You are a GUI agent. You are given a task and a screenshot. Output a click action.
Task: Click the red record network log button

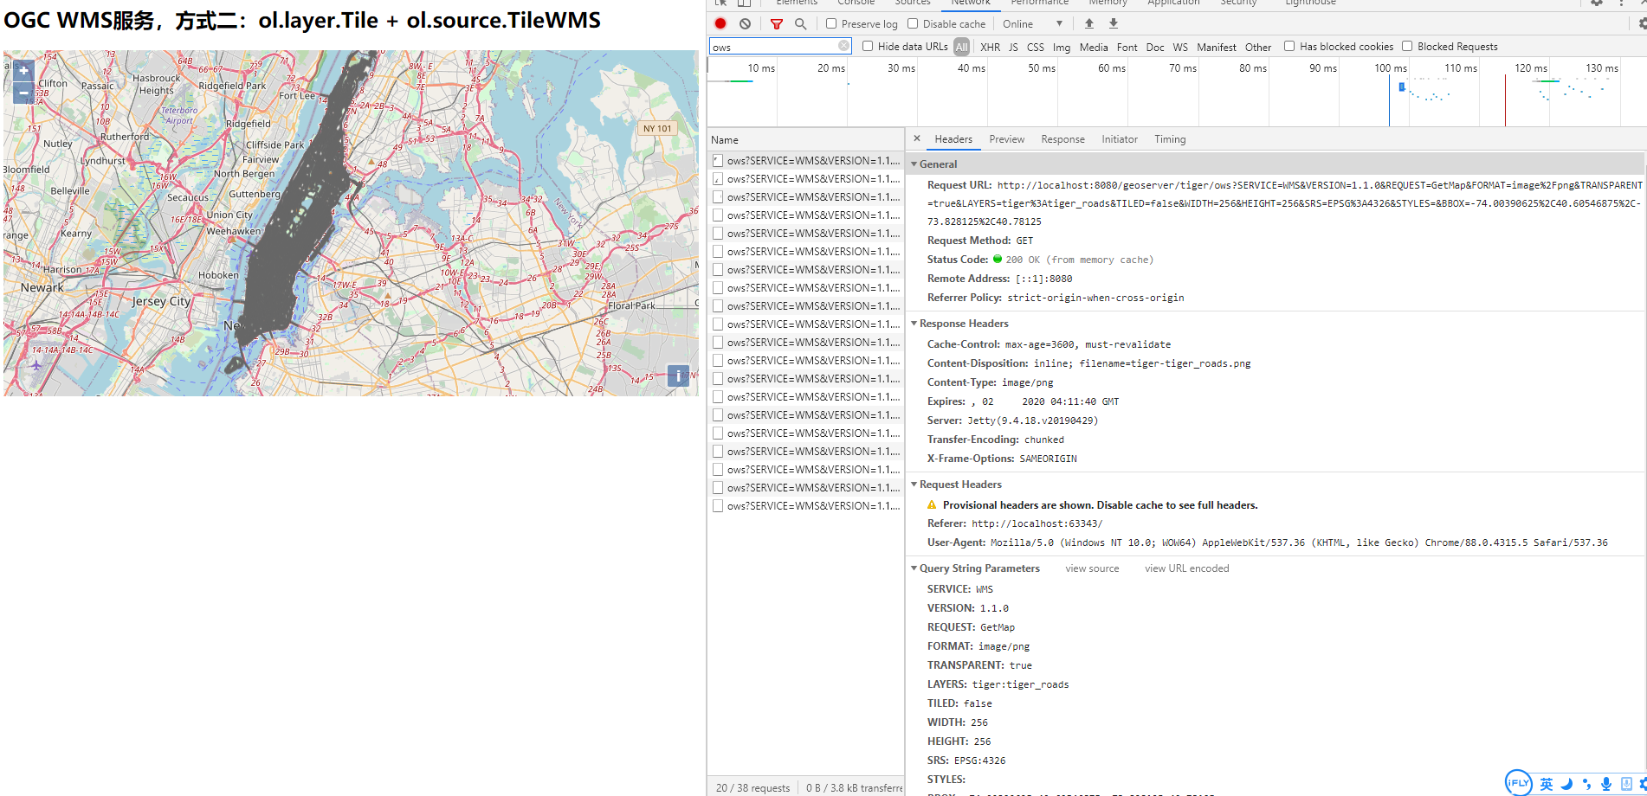point(720,24)
